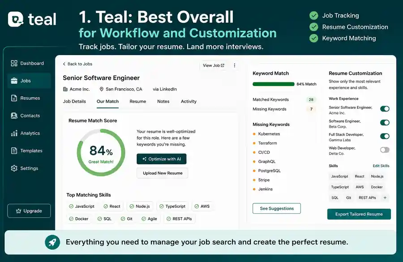
Task: Click the Edit Skills link
Action: pos(381,166)
